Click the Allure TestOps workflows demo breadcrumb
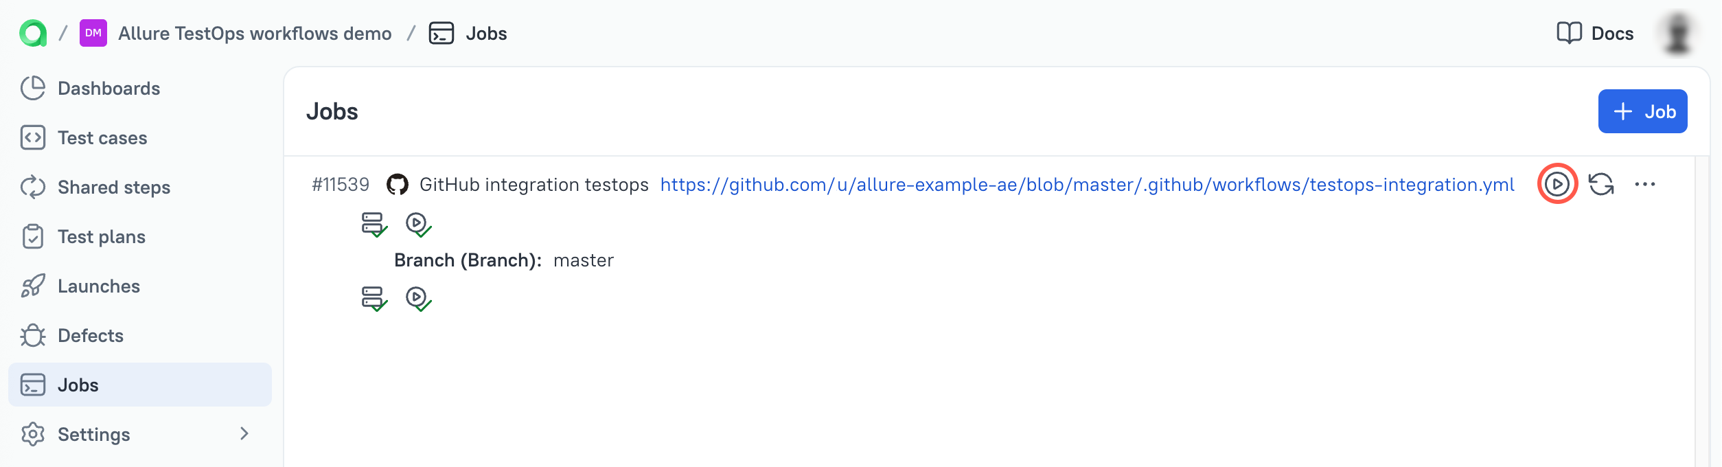This screenshot has height=467, width=1722. pyautogui.click(x=255, y=34)
